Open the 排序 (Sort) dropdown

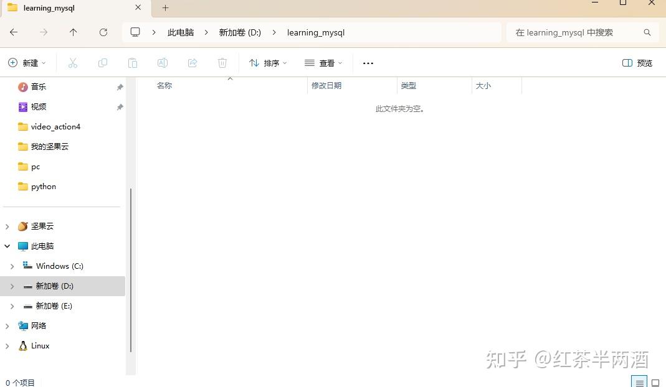(x=267, y=62)
